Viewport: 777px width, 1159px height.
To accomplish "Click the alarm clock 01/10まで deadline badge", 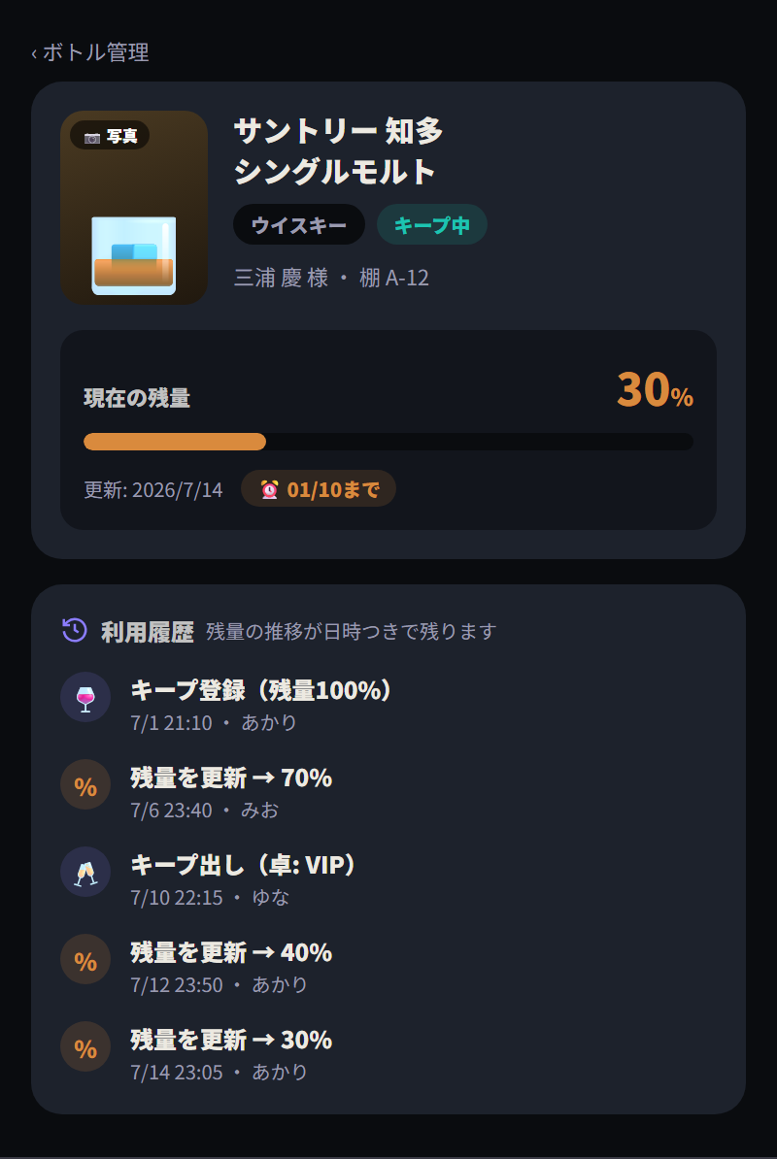I will pyautogui.click(x=319, y=488).
